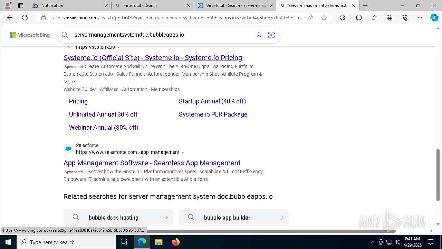Select bubble docs hosting related search
The height and width of the screenshot is (249, 442).
pos(118,218)
